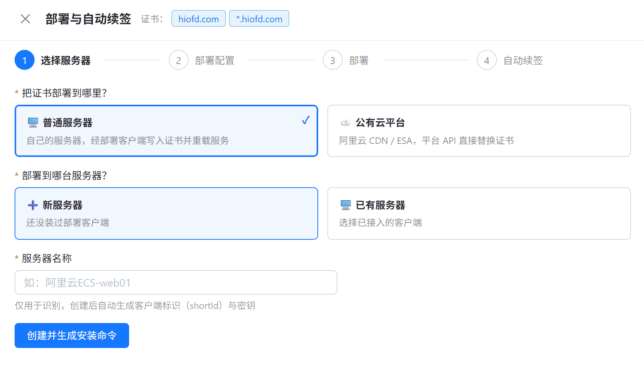
Task: Focus the 服务器名称 input field
Action: pyautogui.click(x=176, y=283)
